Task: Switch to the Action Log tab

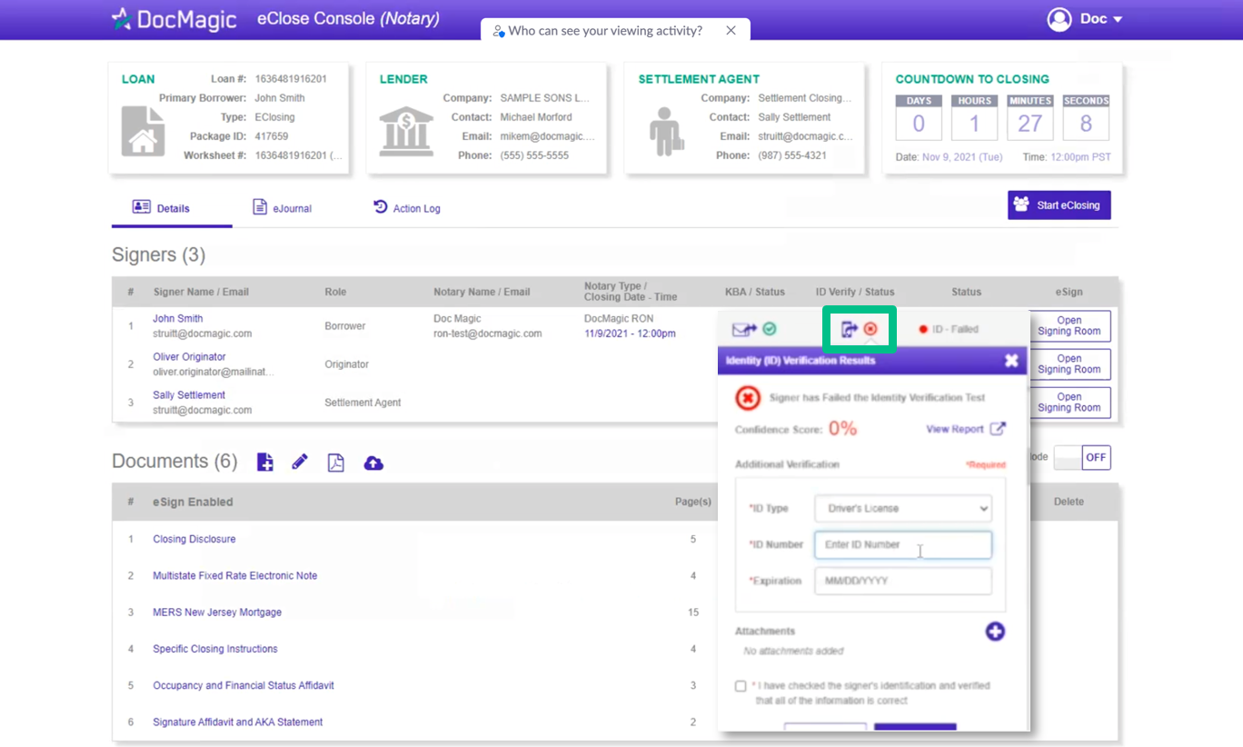Action: 406,208
